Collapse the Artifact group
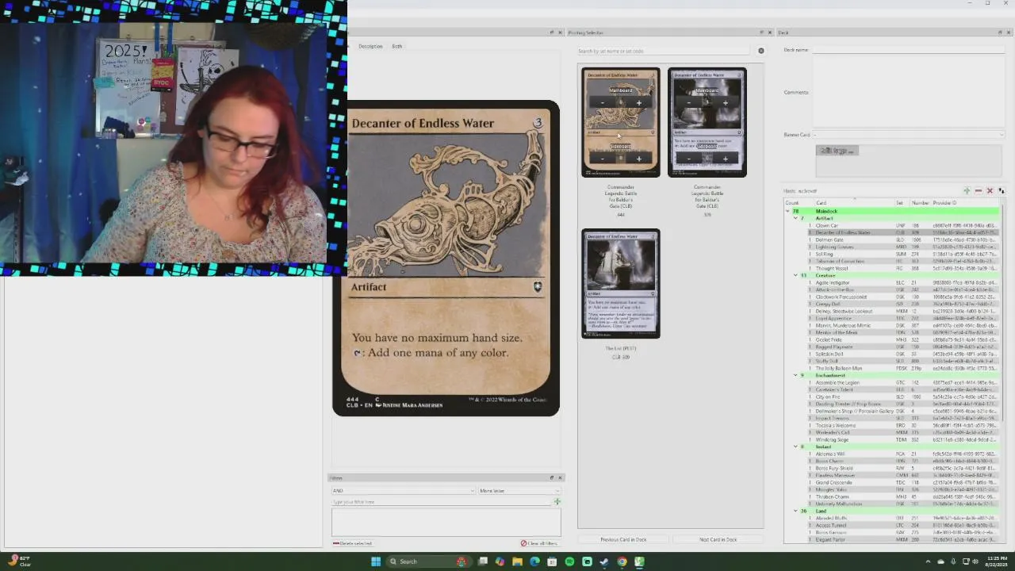 pyautogui.click(x=795, y=218)
